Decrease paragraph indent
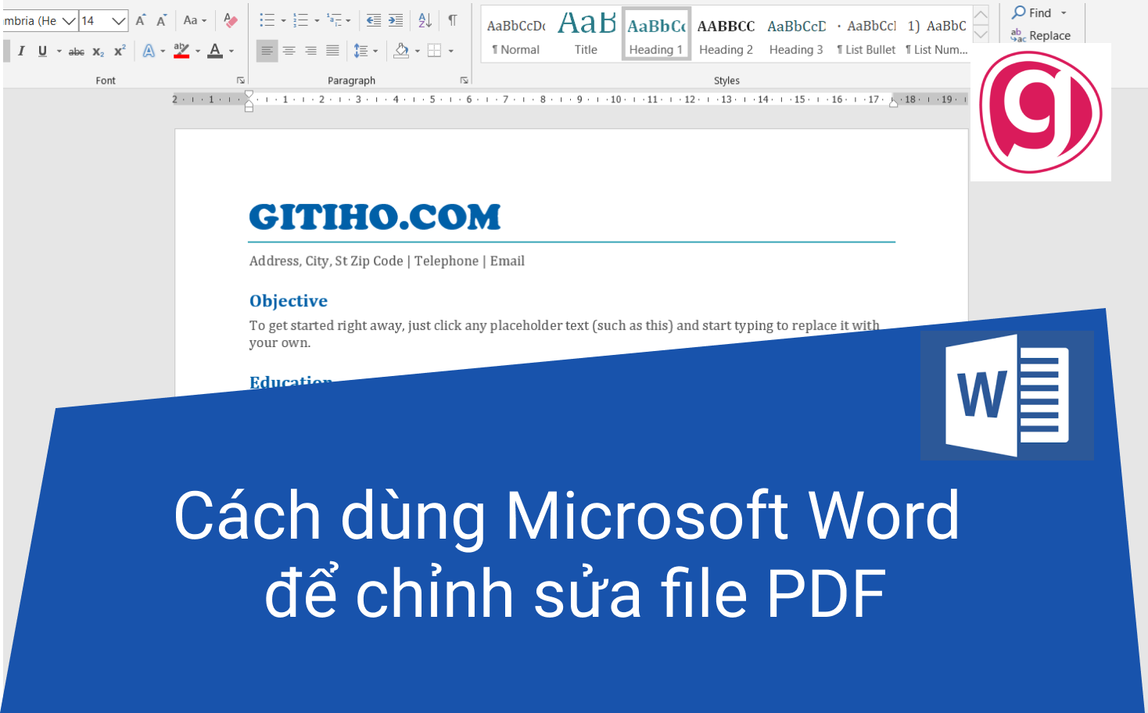The width and height of the screenshot is (1148, 713). pyautogui.click(x=374, y=20)
